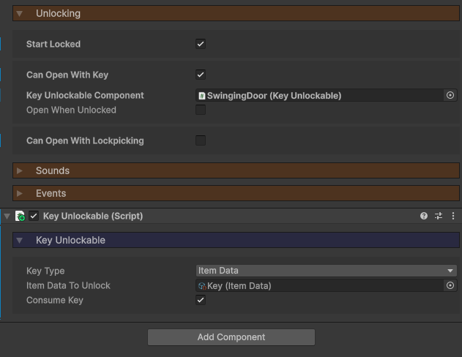Enable Can Open With Lockpicking
The image size is (462, 357).
coord(201,140)
